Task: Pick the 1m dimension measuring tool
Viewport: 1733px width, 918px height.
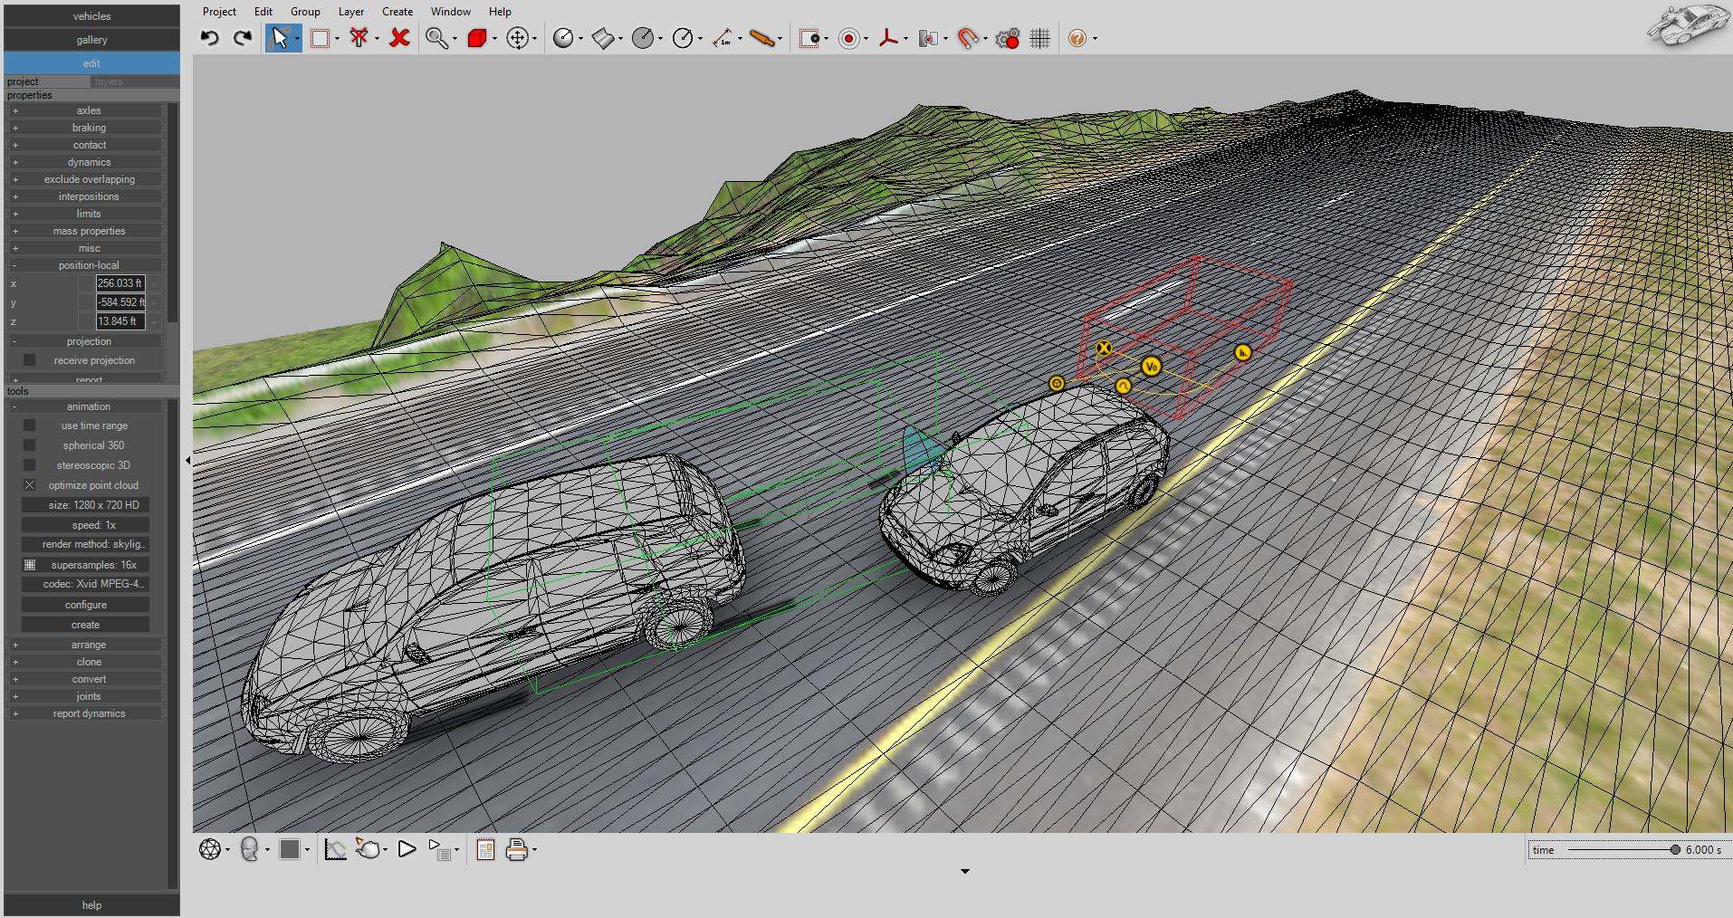Action: [723, 38]
